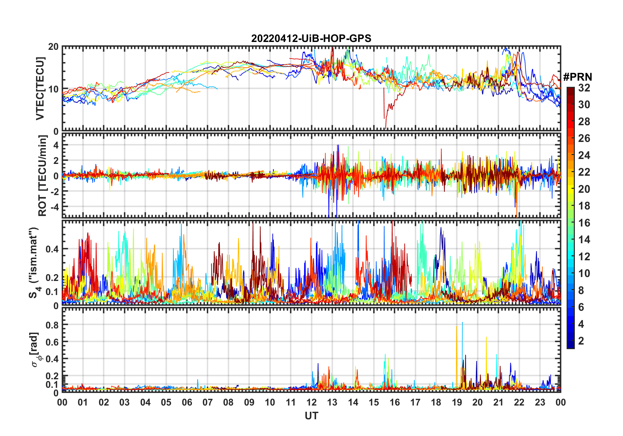Click the UT x-axis label
This screenshot has width=623, height=436.
click(311, 416)
